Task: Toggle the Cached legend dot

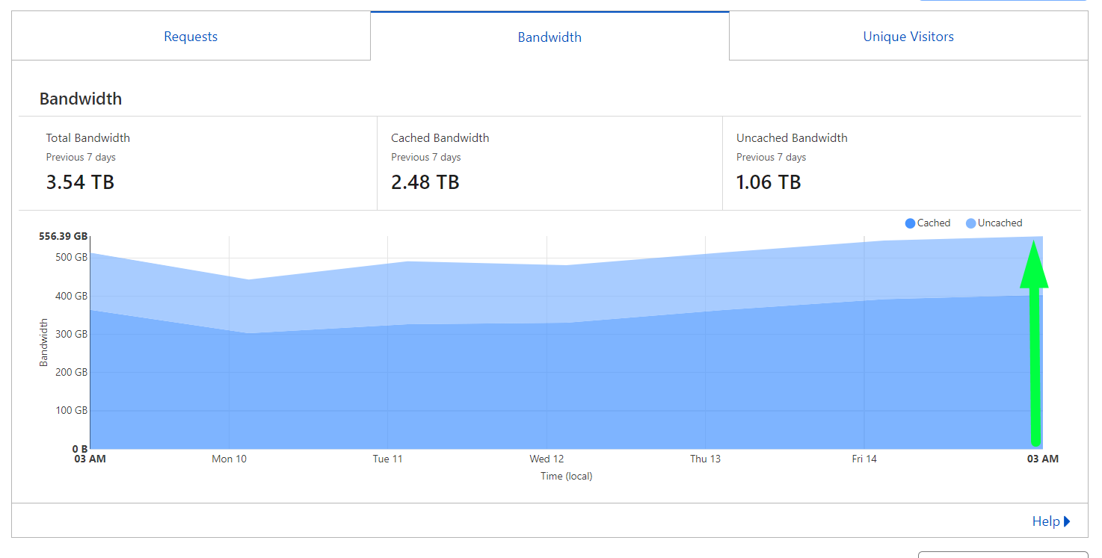Action: 910,223
